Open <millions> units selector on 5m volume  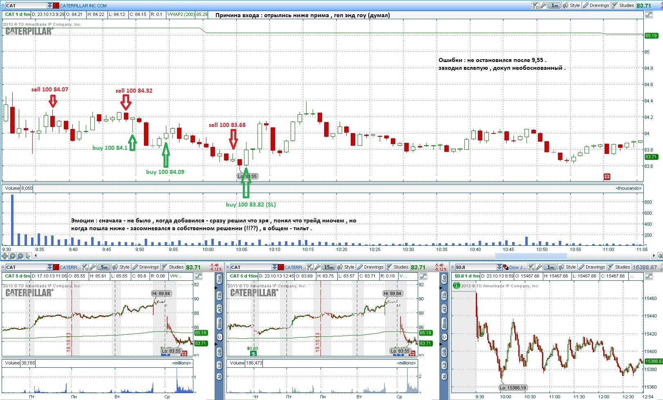click(x=181, y=363)
